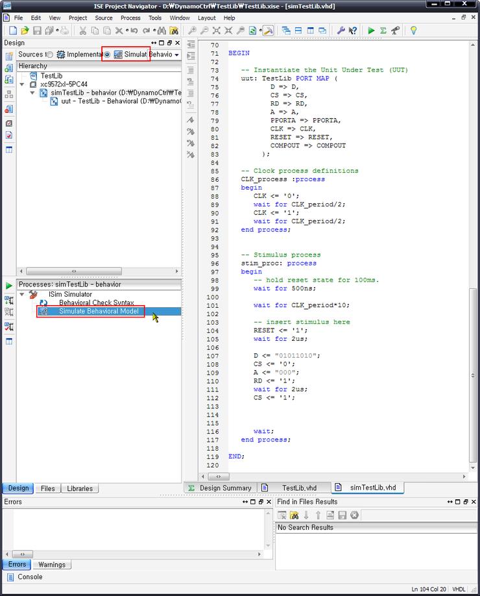Click the green Run arrow in the main toolbar
Image resolution: width=480 pixels, height=596 pixels.
(x=371, y=31)
